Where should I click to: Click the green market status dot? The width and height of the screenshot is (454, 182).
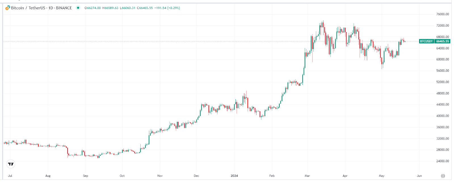pos(78,8)
